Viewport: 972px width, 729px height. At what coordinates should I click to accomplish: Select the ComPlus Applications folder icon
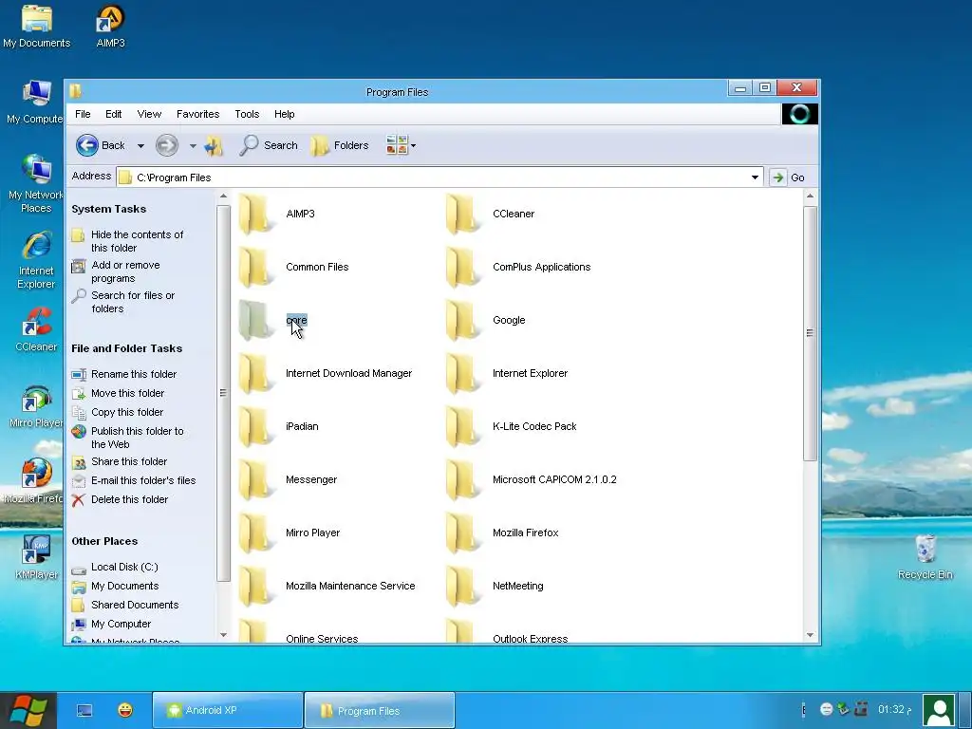point(463,267)
